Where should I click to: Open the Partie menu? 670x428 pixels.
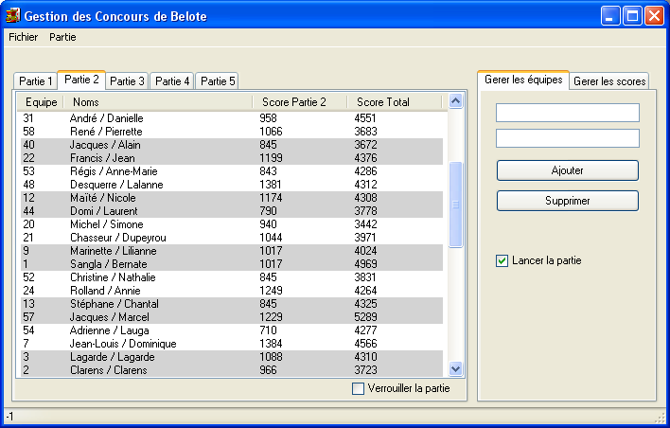point(62,37)
